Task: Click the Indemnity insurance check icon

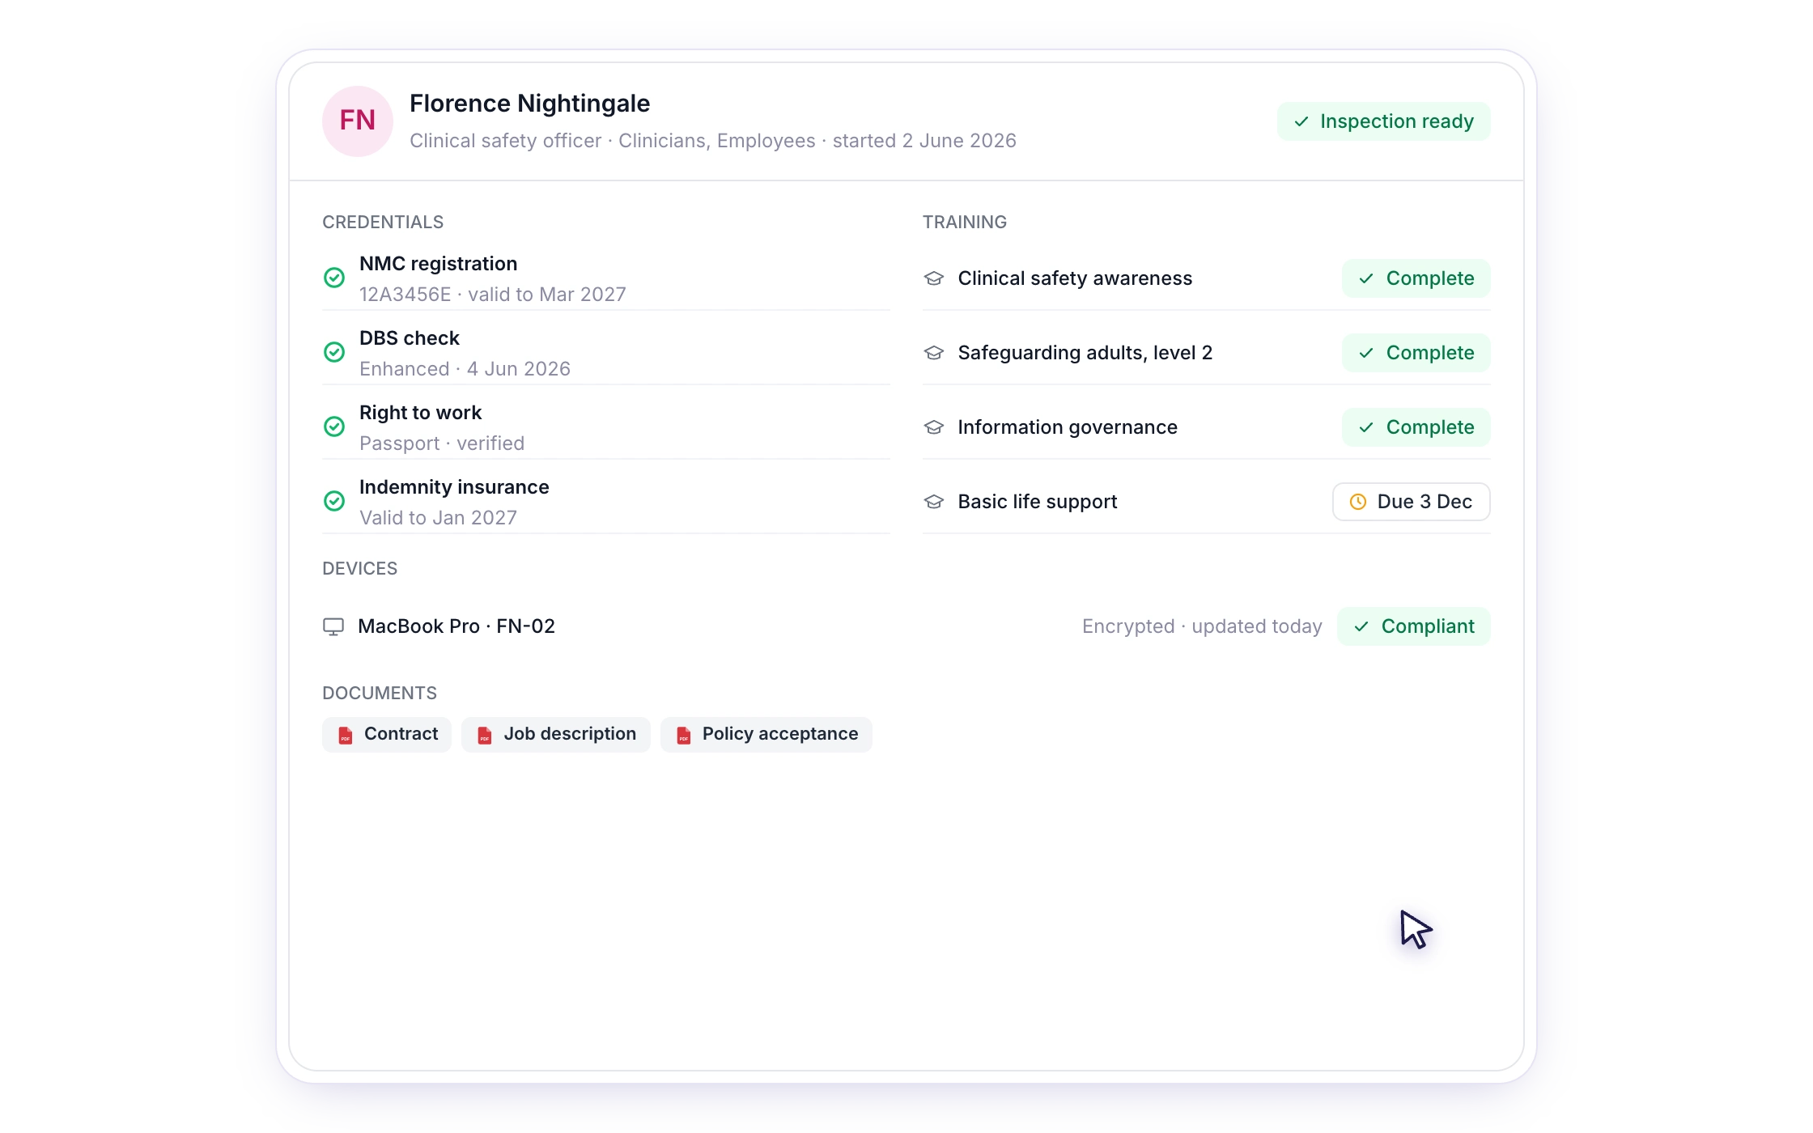Action: click(x=334, y=502)
